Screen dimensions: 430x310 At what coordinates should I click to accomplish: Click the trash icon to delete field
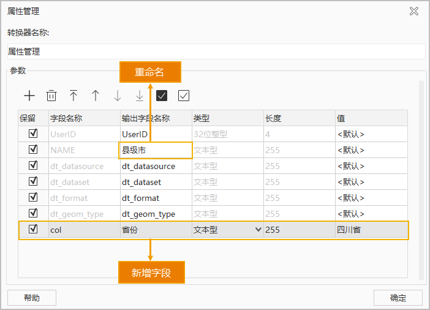[51, 96]
